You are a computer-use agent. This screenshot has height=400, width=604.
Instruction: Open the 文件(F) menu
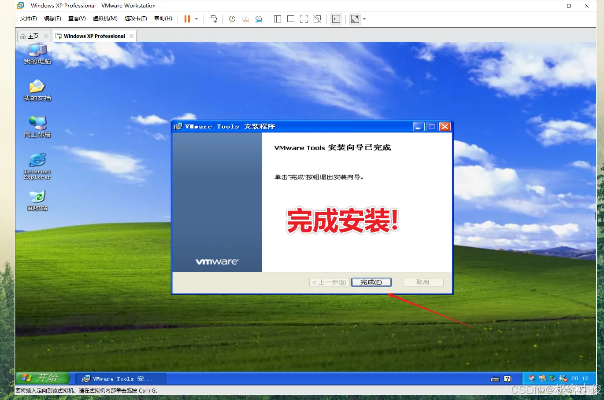tap(29, 18)
